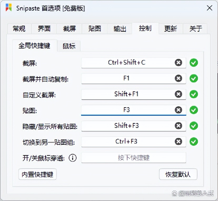Screen dimensions: 218x201
Task: Click info icon beside 开/关鼠标穿透
Action: [73, 158]
